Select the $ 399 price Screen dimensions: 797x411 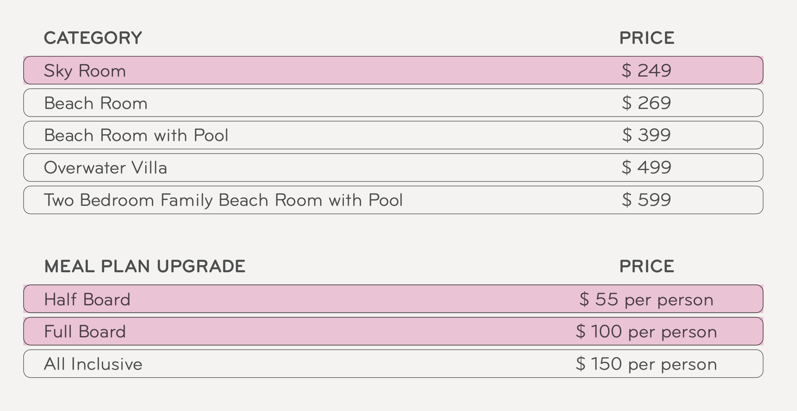coord(646,135)
